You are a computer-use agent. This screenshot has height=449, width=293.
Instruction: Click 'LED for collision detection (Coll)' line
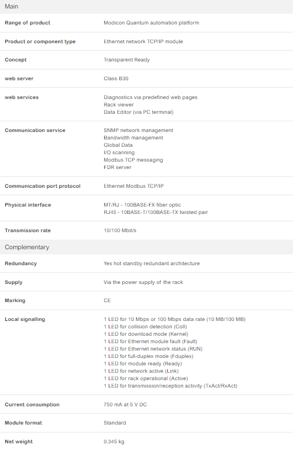[145, 327]
